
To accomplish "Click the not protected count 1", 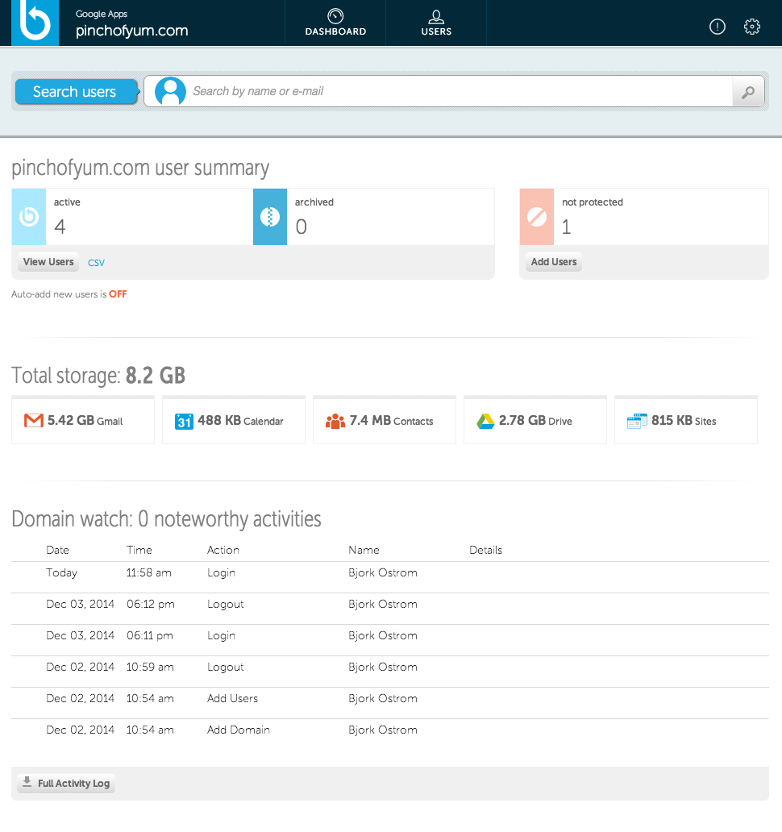I will [x=566, y=227].
